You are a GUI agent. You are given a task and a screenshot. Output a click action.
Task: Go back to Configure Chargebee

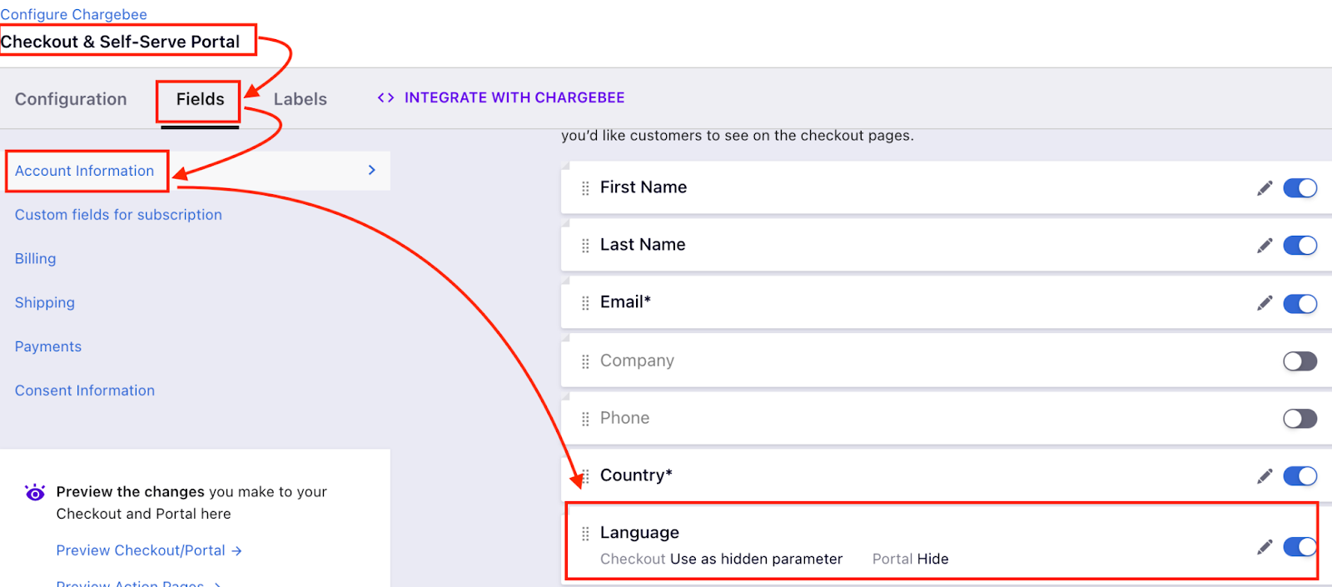(73, 14)
